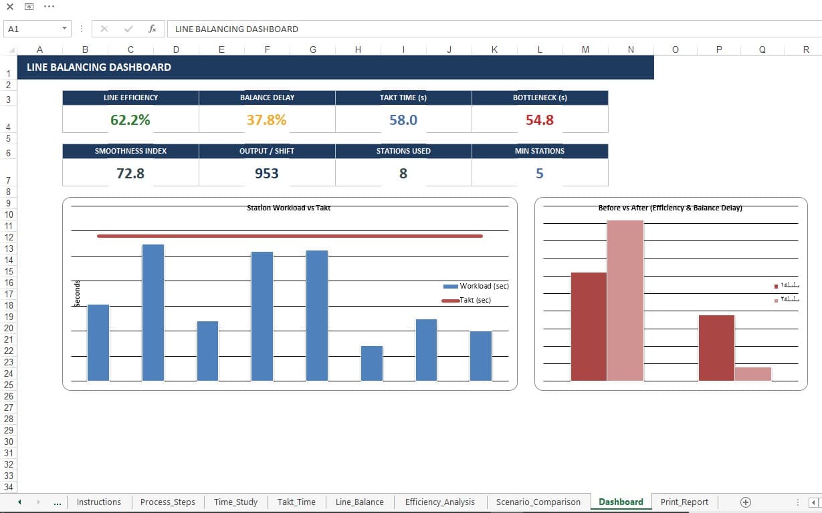Select the stations used value 8

point(403,173)
